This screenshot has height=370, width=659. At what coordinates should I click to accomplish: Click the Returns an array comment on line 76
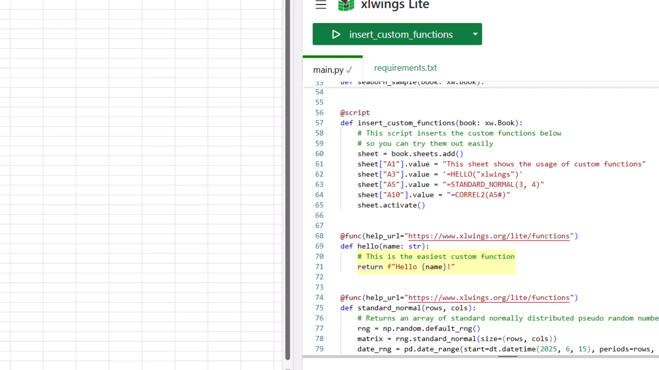[x=508, y=318]
